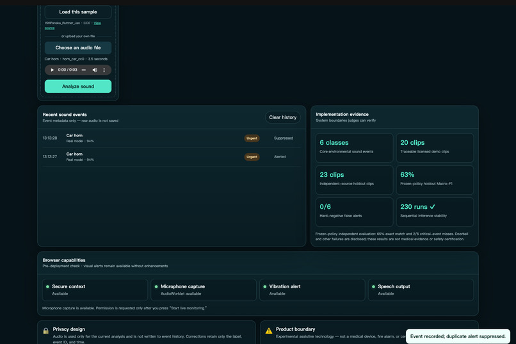Image resolution: width=516 pixels, height=344 pixels.
Task: Click the Load this sample button
Action: click(78, 12)
